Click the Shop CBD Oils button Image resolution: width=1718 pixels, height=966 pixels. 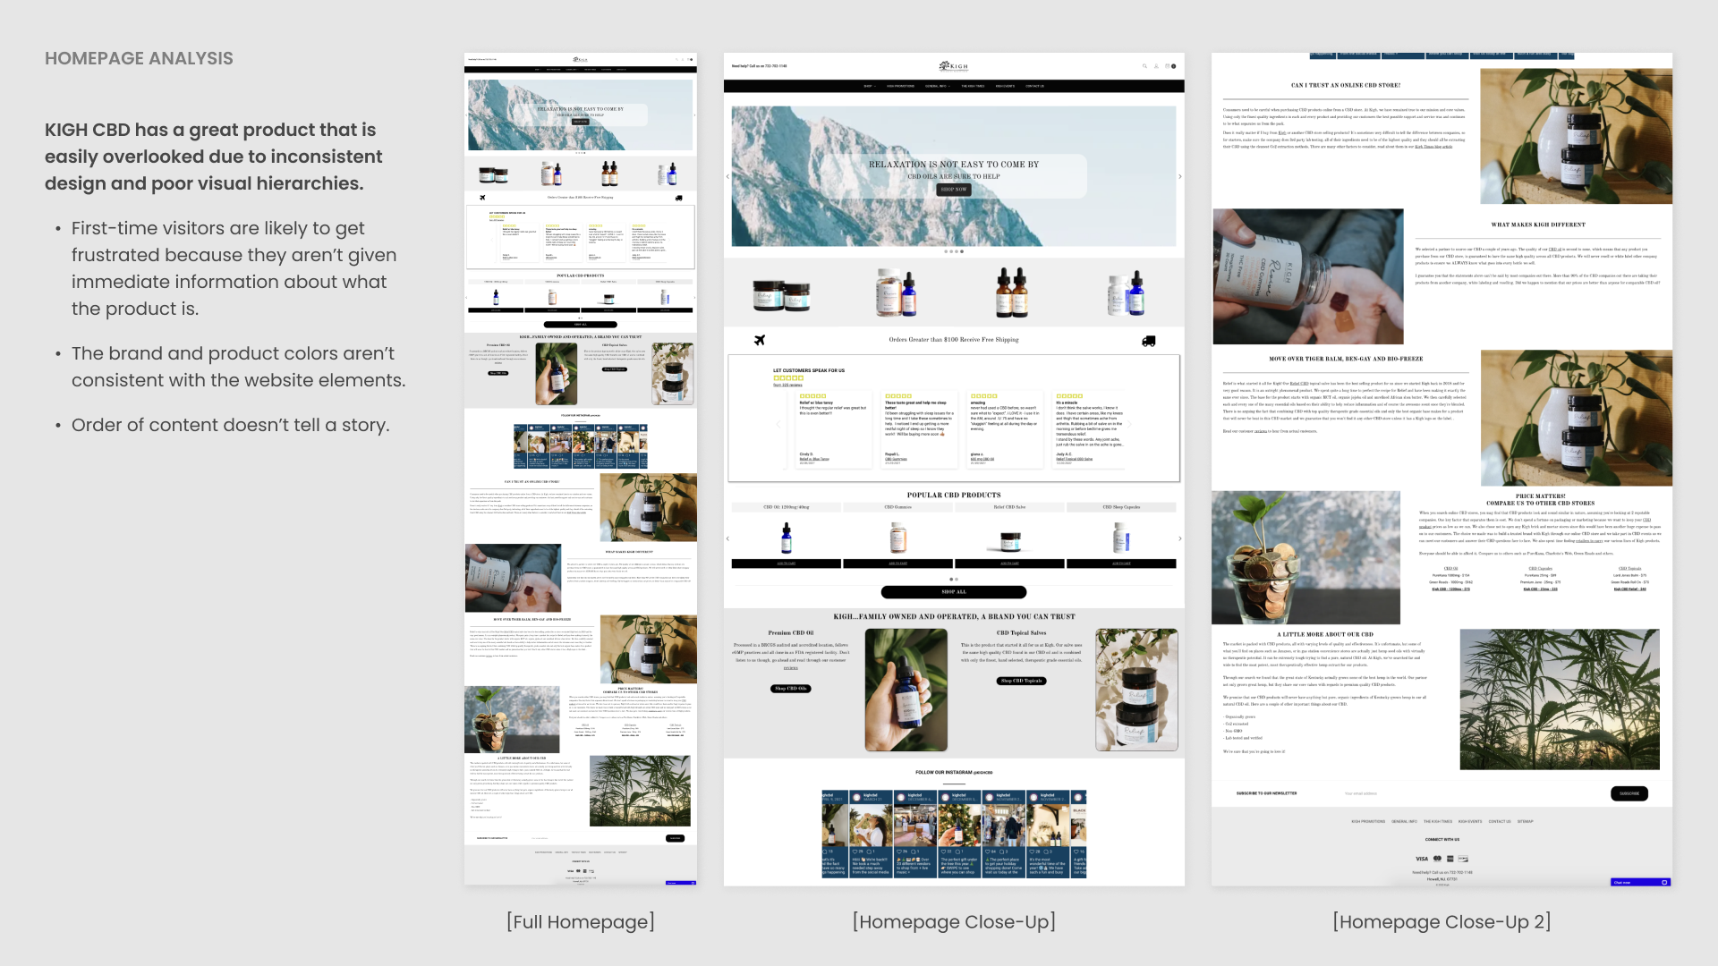[791, 689]
